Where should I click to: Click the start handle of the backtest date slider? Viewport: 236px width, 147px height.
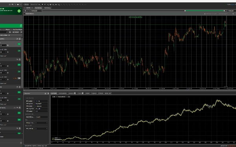point(185,11)
